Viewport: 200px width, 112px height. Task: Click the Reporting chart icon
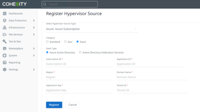pos(4,63)
